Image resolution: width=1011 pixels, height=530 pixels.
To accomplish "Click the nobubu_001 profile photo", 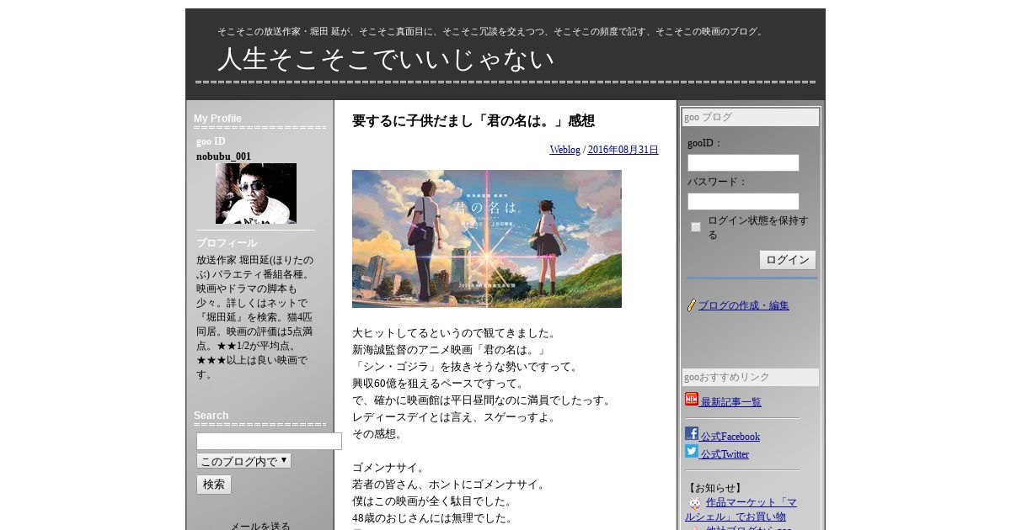I will pyautogui.click(x=256, y=193).
